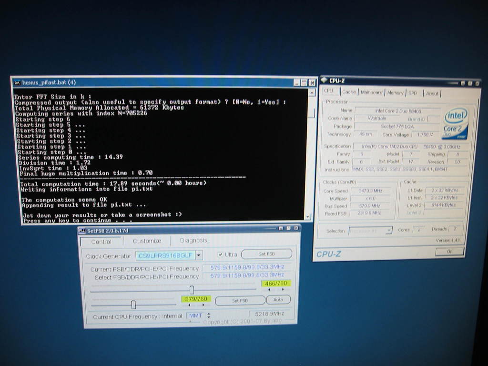Select the SPD tab in CPU-Z
Viewport: 488px width, 366px height.
(x=413, y=93)
